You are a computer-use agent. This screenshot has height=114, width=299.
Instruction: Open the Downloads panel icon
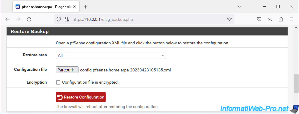click(x=270, y=19)
